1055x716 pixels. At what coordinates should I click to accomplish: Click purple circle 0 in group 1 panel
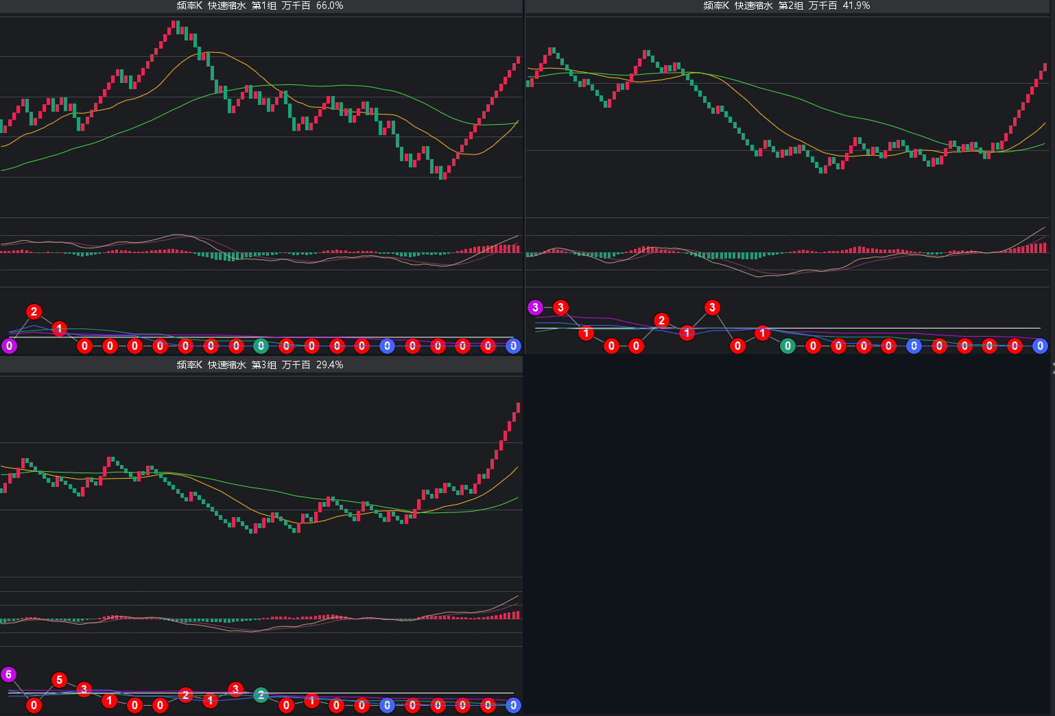(10, 346)
